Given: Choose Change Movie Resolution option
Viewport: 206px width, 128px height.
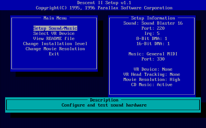Looking at the screenshot, I should click(55, 49).
